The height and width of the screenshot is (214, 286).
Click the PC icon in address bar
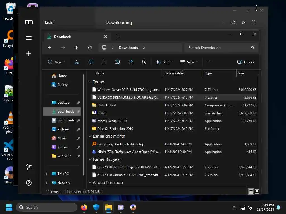click(104, 48)
